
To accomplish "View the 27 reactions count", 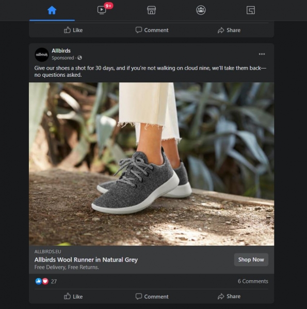I will pos(54,281).
